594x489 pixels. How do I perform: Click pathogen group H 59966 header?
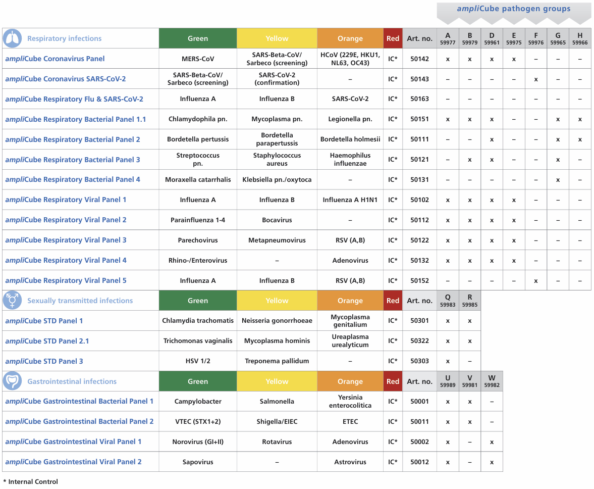(x=580, y=38)
